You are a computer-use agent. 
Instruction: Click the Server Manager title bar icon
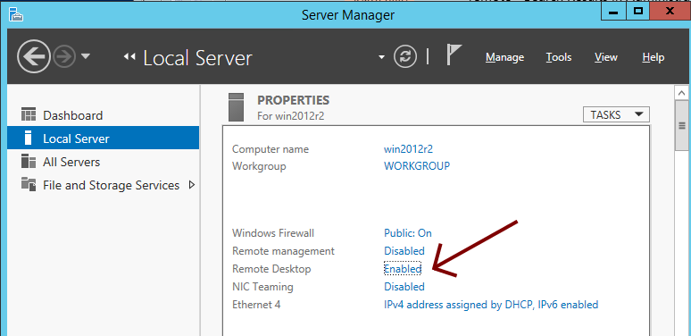pyautogui.click(x=16, y=14)
